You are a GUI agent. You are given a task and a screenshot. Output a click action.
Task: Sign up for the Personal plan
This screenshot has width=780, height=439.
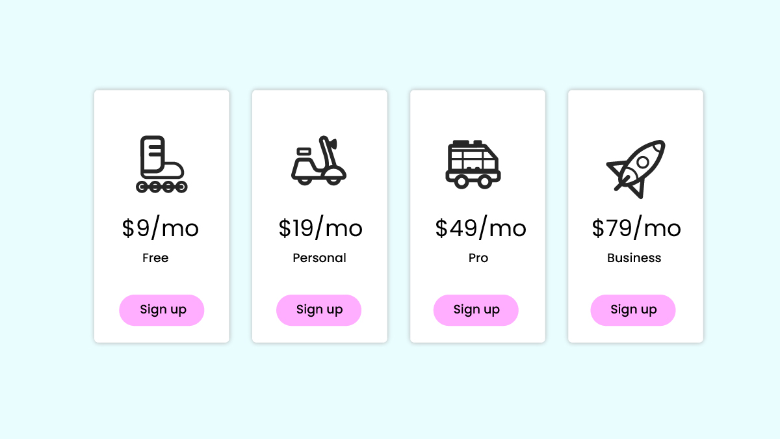click(x=319, y=310)
